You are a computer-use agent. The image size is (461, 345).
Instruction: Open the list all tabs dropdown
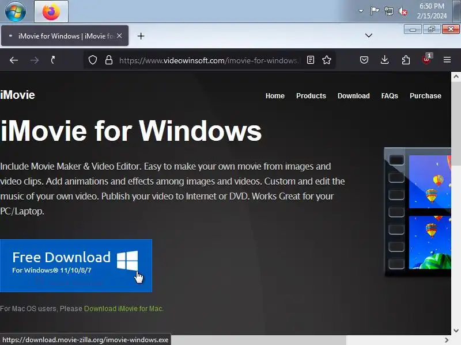[369, 36]
